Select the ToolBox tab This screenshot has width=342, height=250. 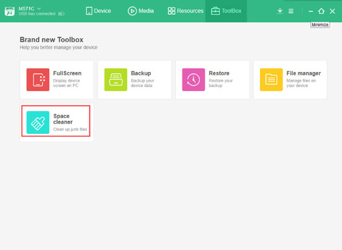226,11
